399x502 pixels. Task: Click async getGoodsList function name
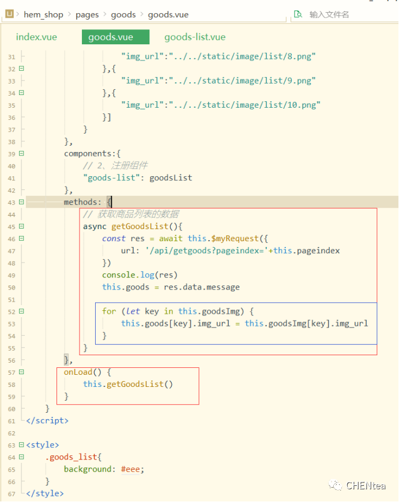point(140,226)
